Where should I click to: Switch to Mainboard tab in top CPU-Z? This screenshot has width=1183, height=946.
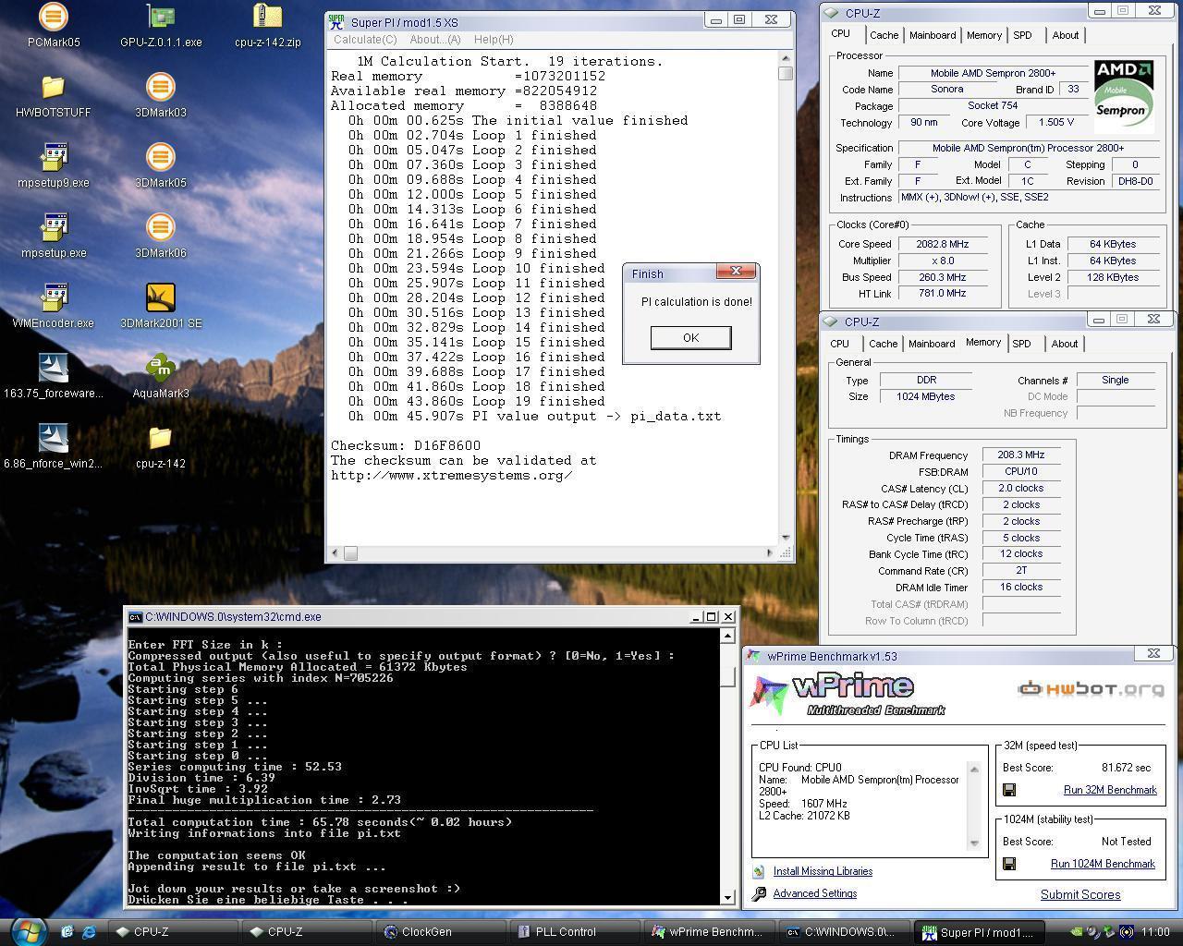(x=933, y=35)
